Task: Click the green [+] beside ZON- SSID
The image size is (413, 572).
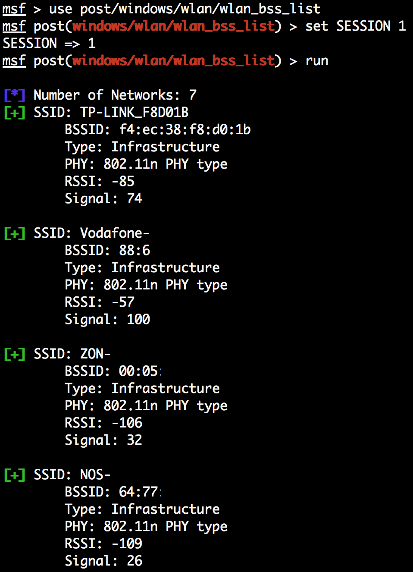Action: click(15, 354)
